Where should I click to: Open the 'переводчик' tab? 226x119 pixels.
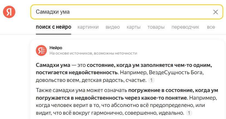click(x=185, y=27)
